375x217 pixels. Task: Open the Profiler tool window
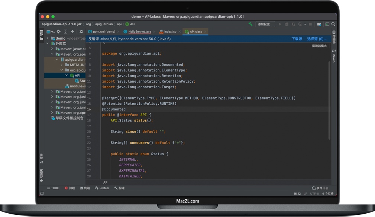[x=102, y=188]
